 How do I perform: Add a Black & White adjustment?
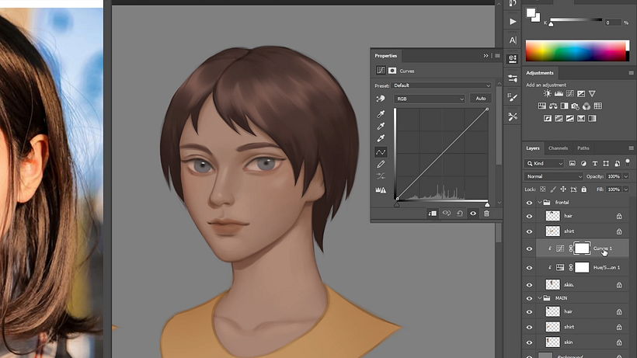pyautogui.click(x=564, y=106)
